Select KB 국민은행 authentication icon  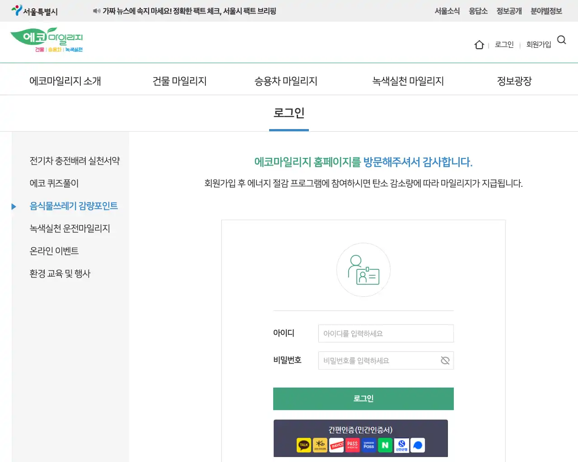pos(320,445)
